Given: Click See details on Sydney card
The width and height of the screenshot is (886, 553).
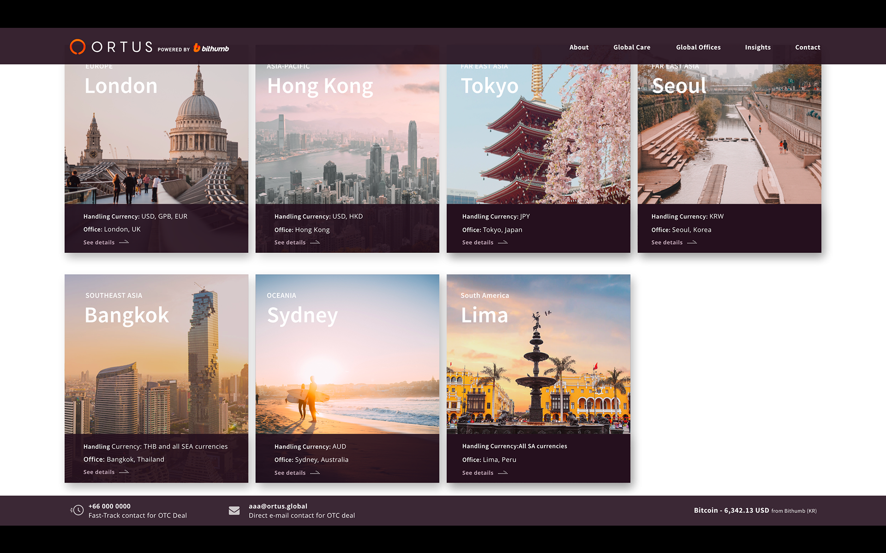Looking at the screenshot, I should click(x=290, y=473).
